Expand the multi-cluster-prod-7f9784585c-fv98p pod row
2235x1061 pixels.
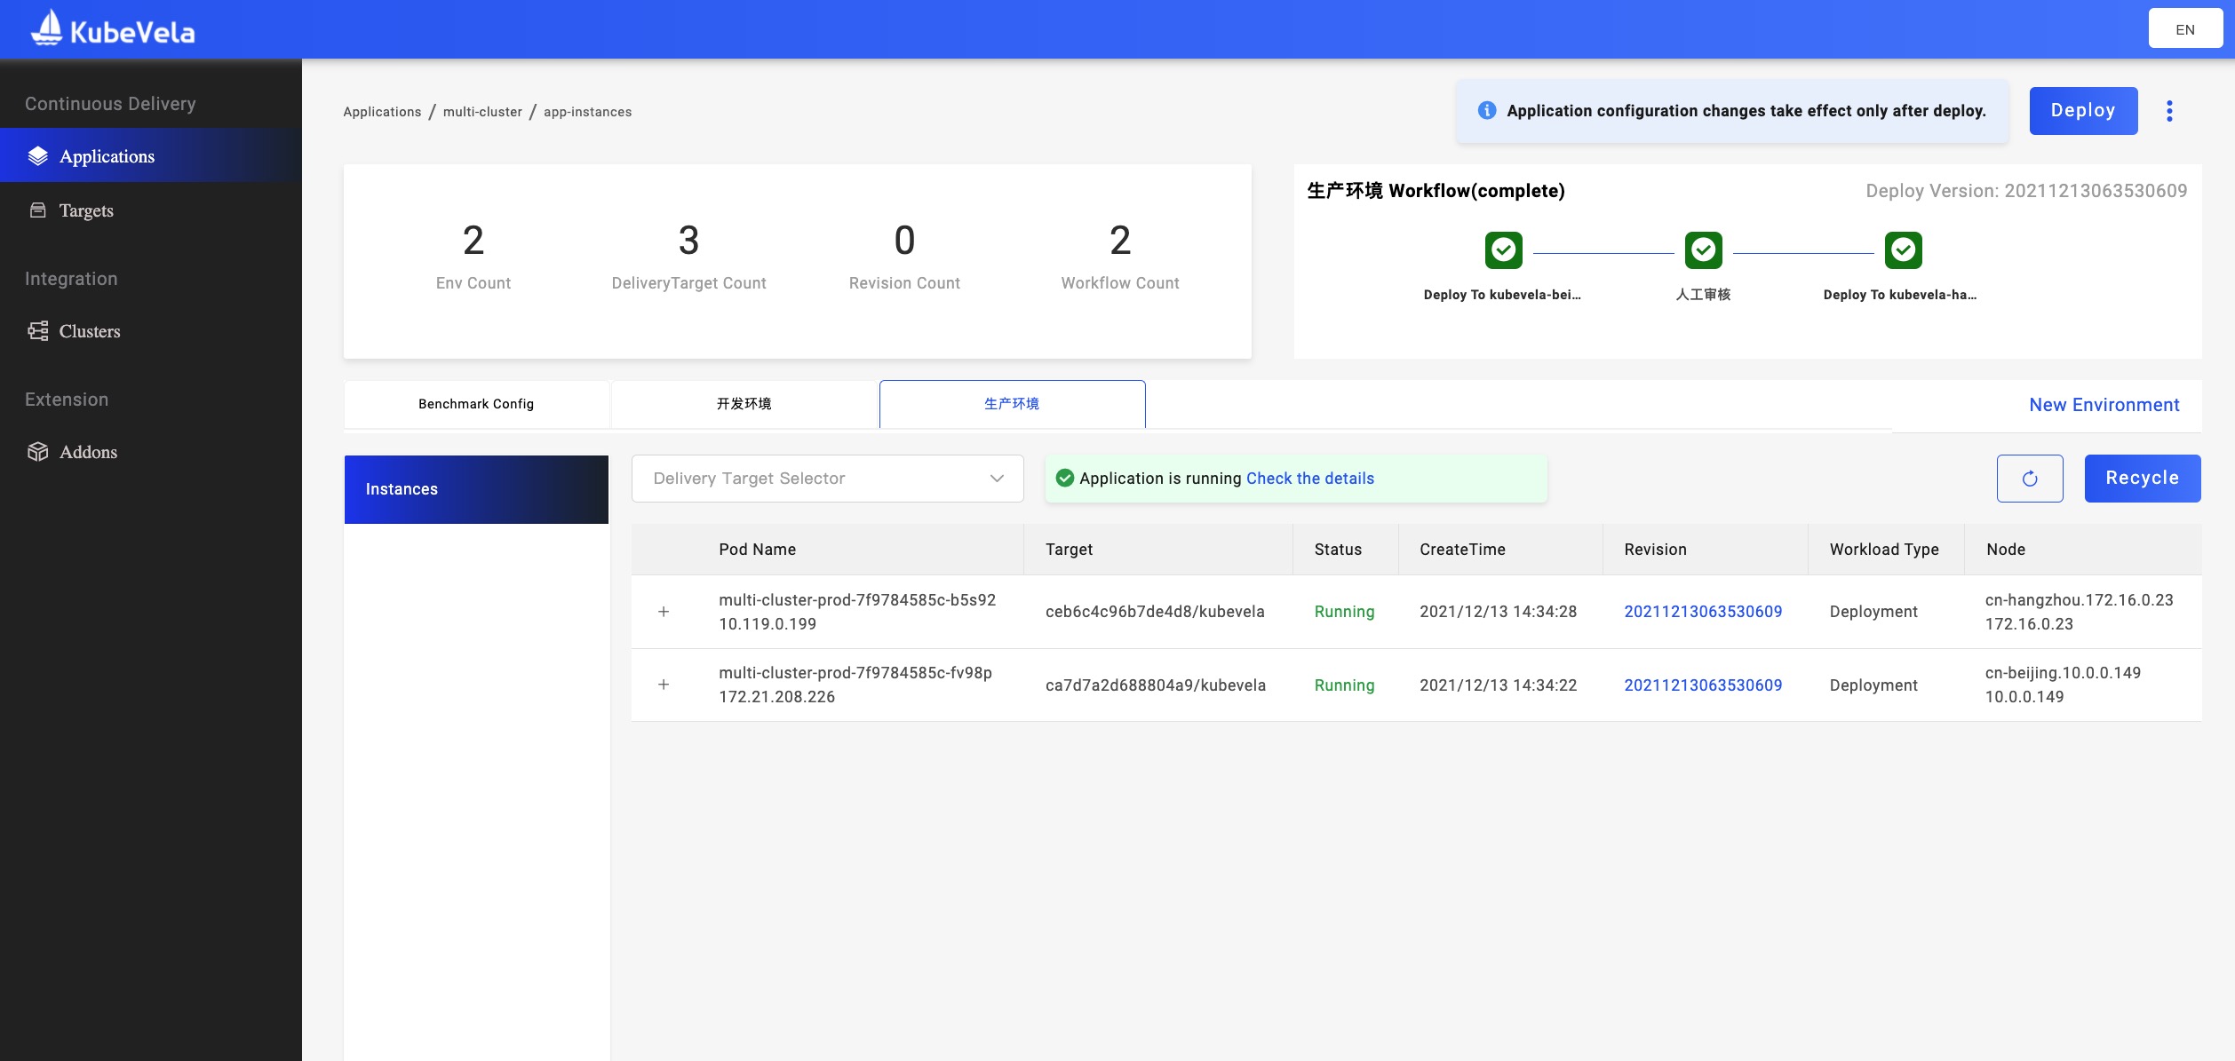pyautogui.click(x=664, y=685)
